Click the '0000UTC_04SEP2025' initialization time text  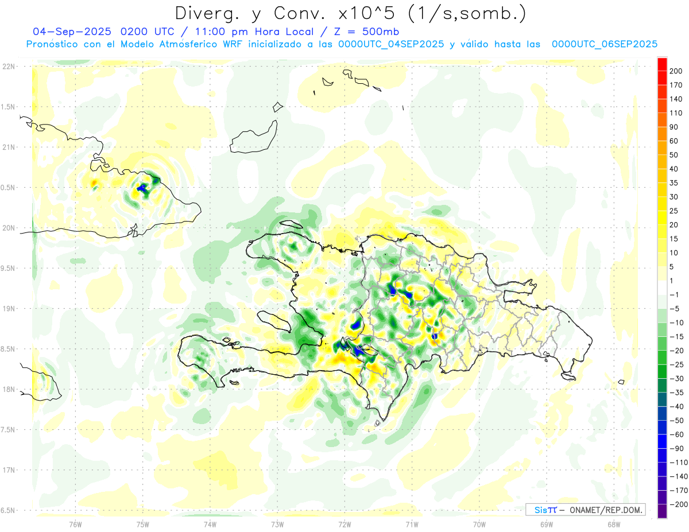pyautogui.click(x=390, y=44)
